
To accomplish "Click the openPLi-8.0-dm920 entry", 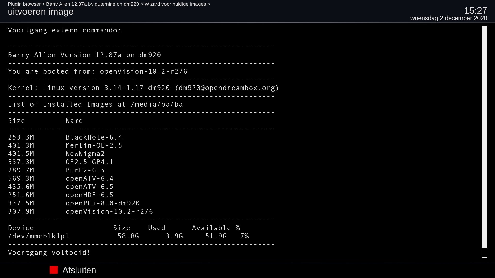I will 103,203.
